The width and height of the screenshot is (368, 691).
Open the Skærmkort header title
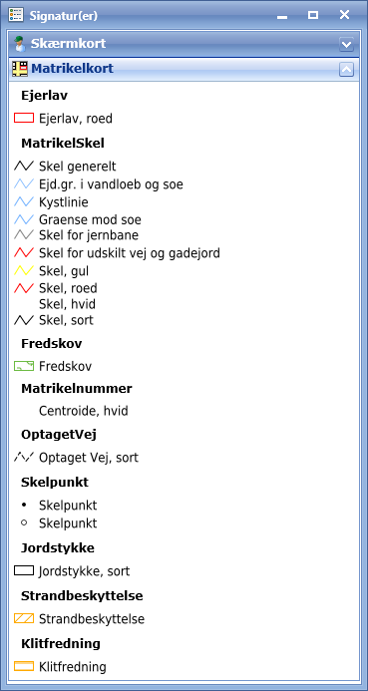point(68,44)
